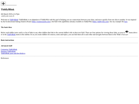Click the last blank toolbar button
The image size is (139, 104).
(16, 5)
